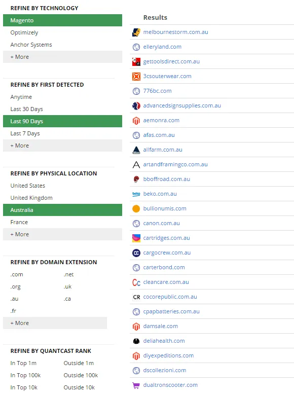Select the Optimizely technology filter
Screen dimensions: 294x396
24,32
